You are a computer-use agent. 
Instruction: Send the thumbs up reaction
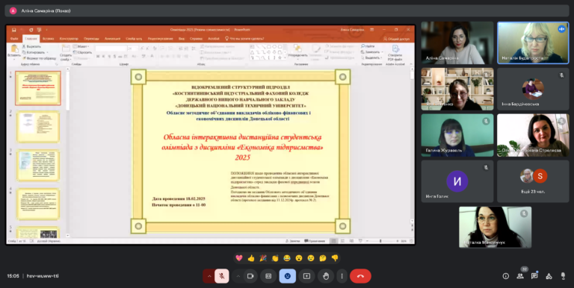point(251,258)
